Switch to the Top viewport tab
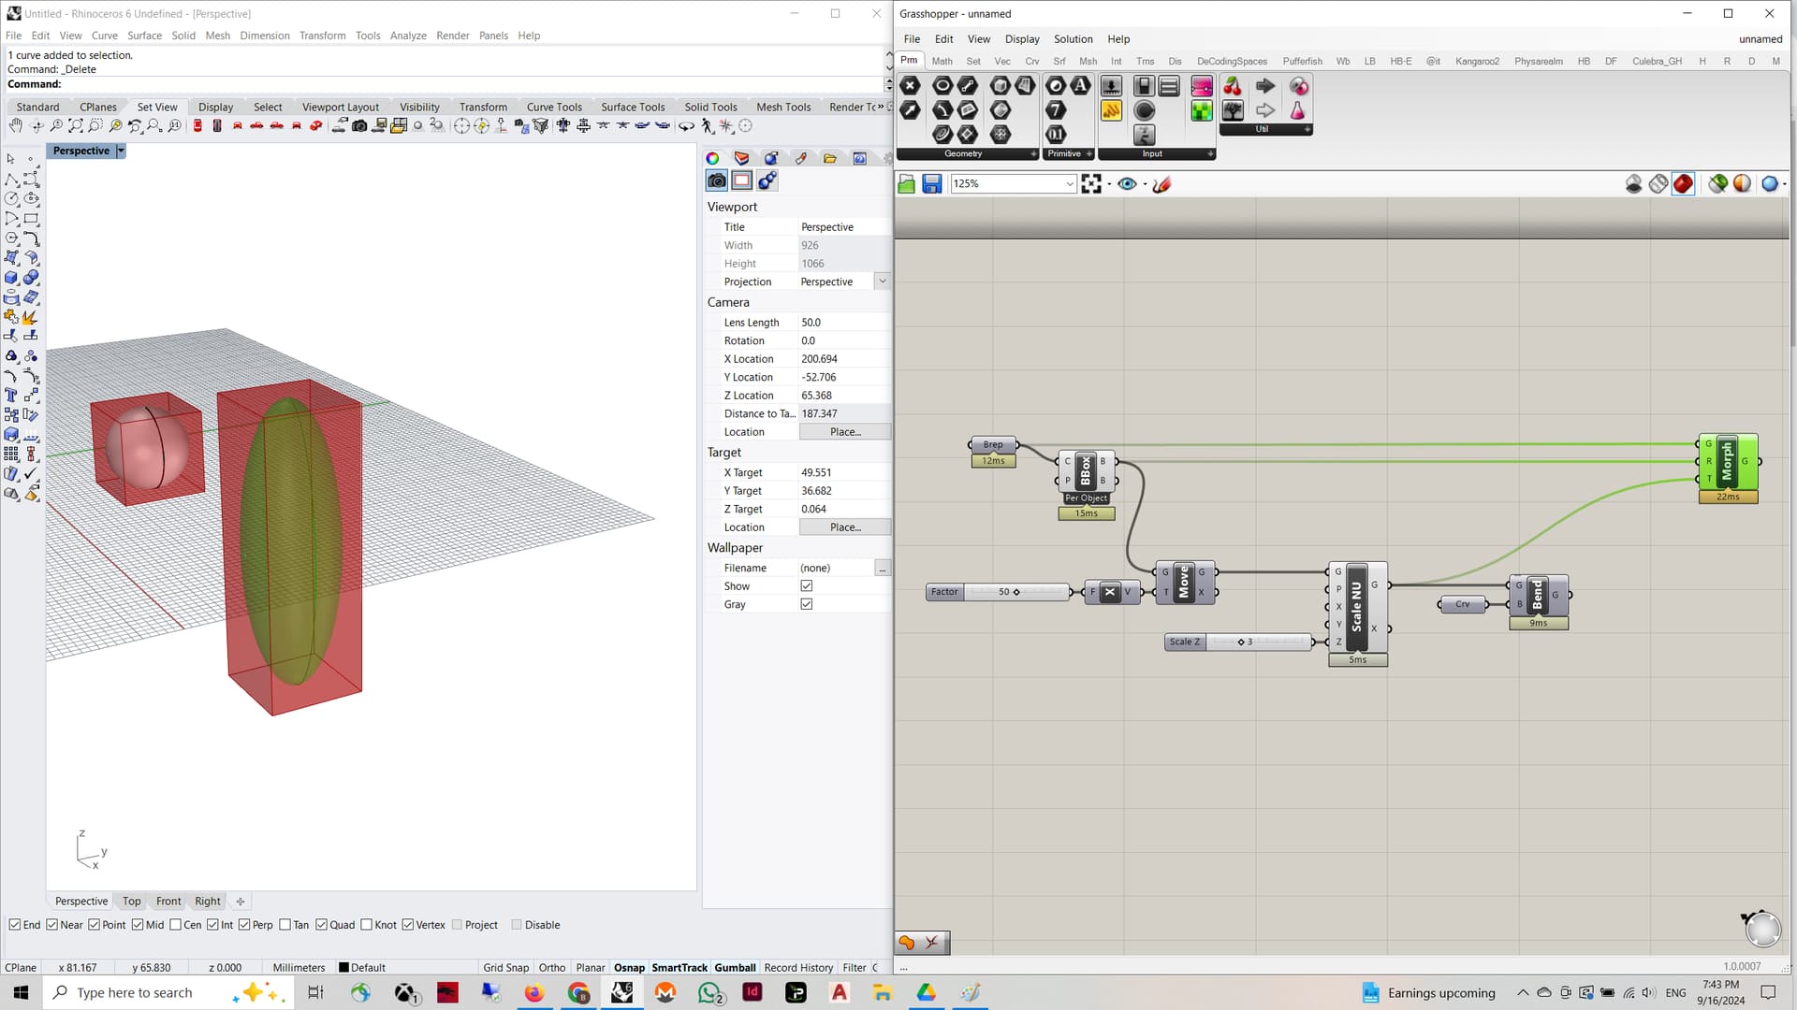The height and width of the screenshot is (1010, 1797). (x=131, y=901)
